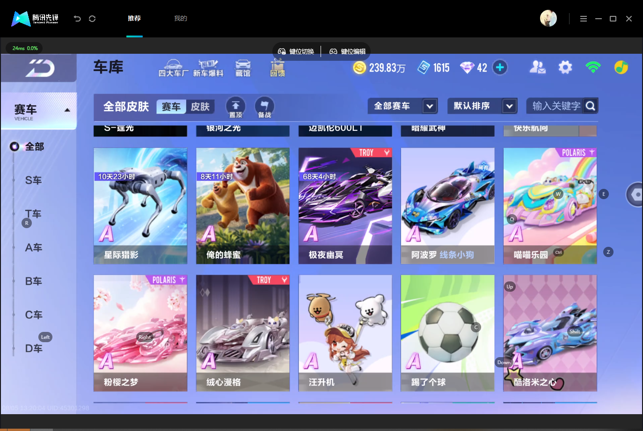Click the search magnifier icon
Viewport: 643px width, 431px height.
click(591, 106)
